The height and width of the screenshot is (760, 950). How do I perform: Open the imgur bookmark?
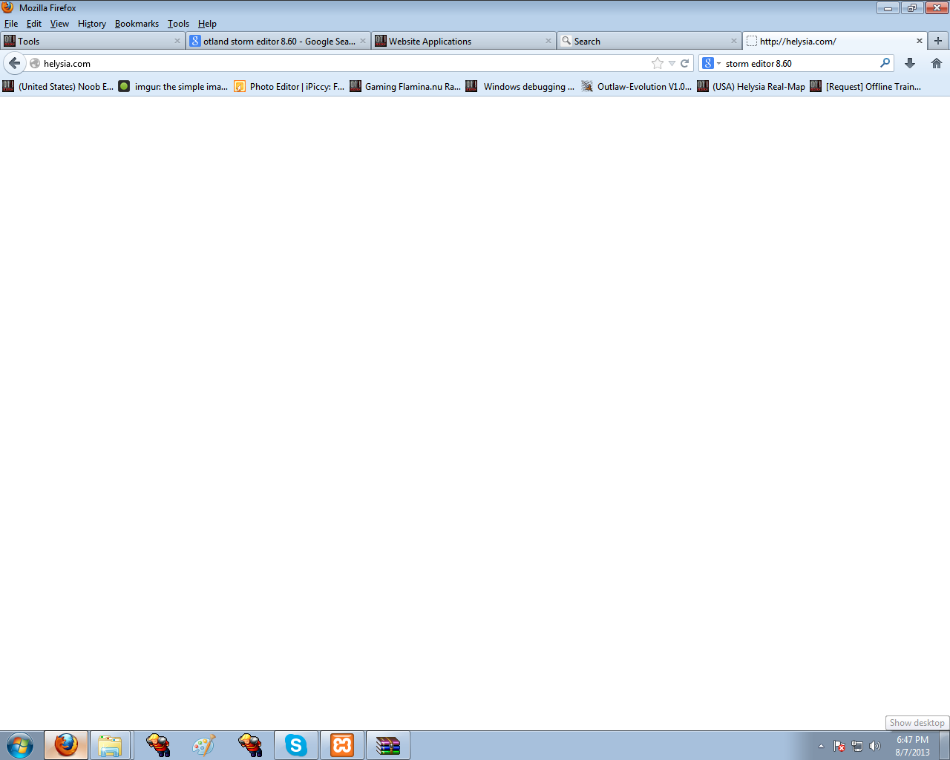(173, 86)
